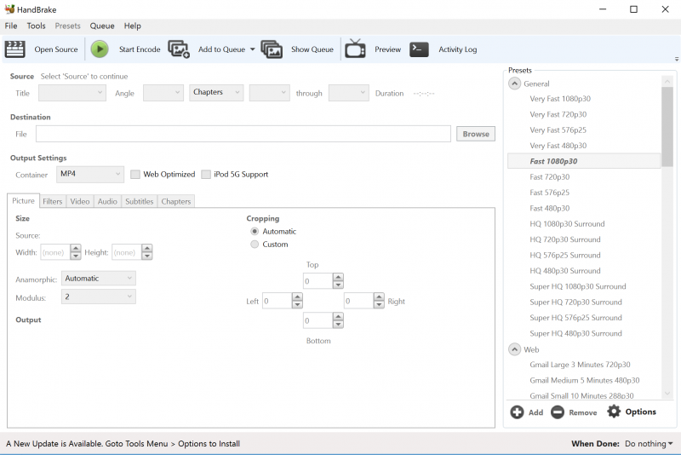
Task: Click the toolbar overflow arrow at far right
Action: 676,59
